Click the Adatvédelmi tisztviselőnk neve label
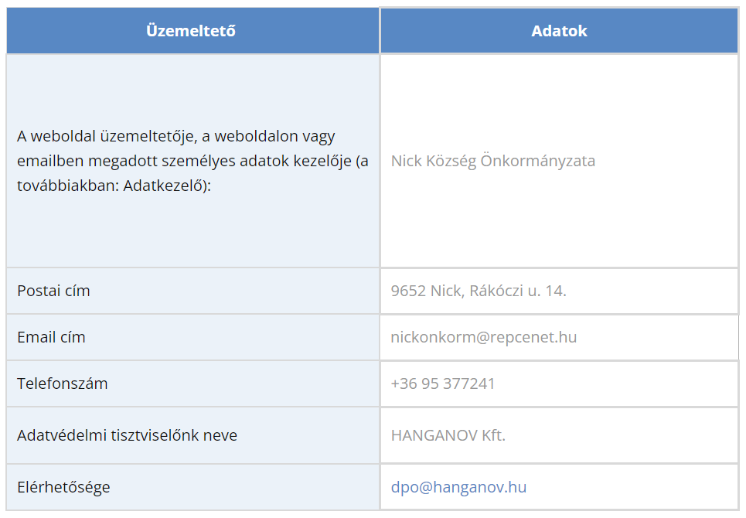The height and width of the screenshot is (518, 746). 127,435
